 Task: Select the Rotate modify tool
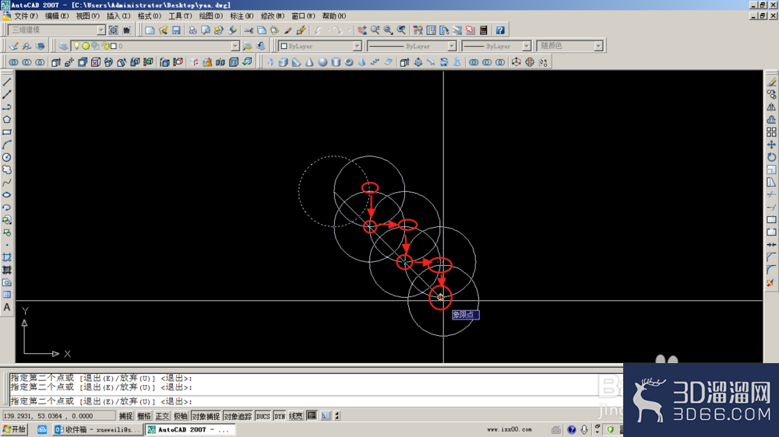point(771,157)
